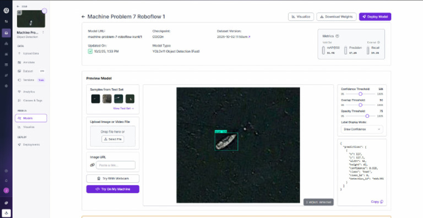Select the third test set sample thumbnail
Viewport: 423px width, 218px height.
118,99
